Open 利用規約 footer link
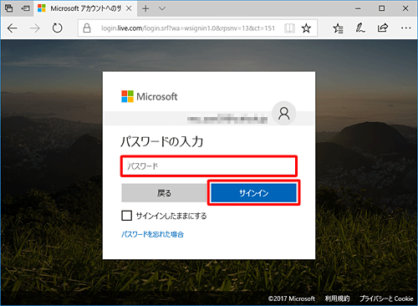The image size is (418, 306). pos(337,298)
